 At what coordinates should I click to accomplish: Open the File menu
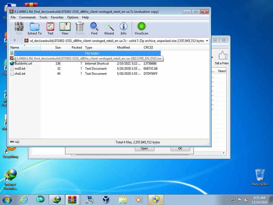point(13,17)
